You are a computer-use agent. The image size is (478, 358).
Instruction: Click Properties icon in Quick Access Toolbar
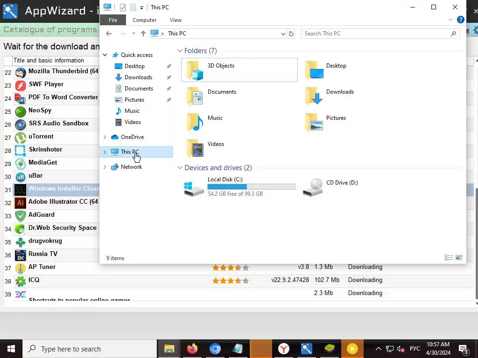pyautogui.click(x=123, y=7)
